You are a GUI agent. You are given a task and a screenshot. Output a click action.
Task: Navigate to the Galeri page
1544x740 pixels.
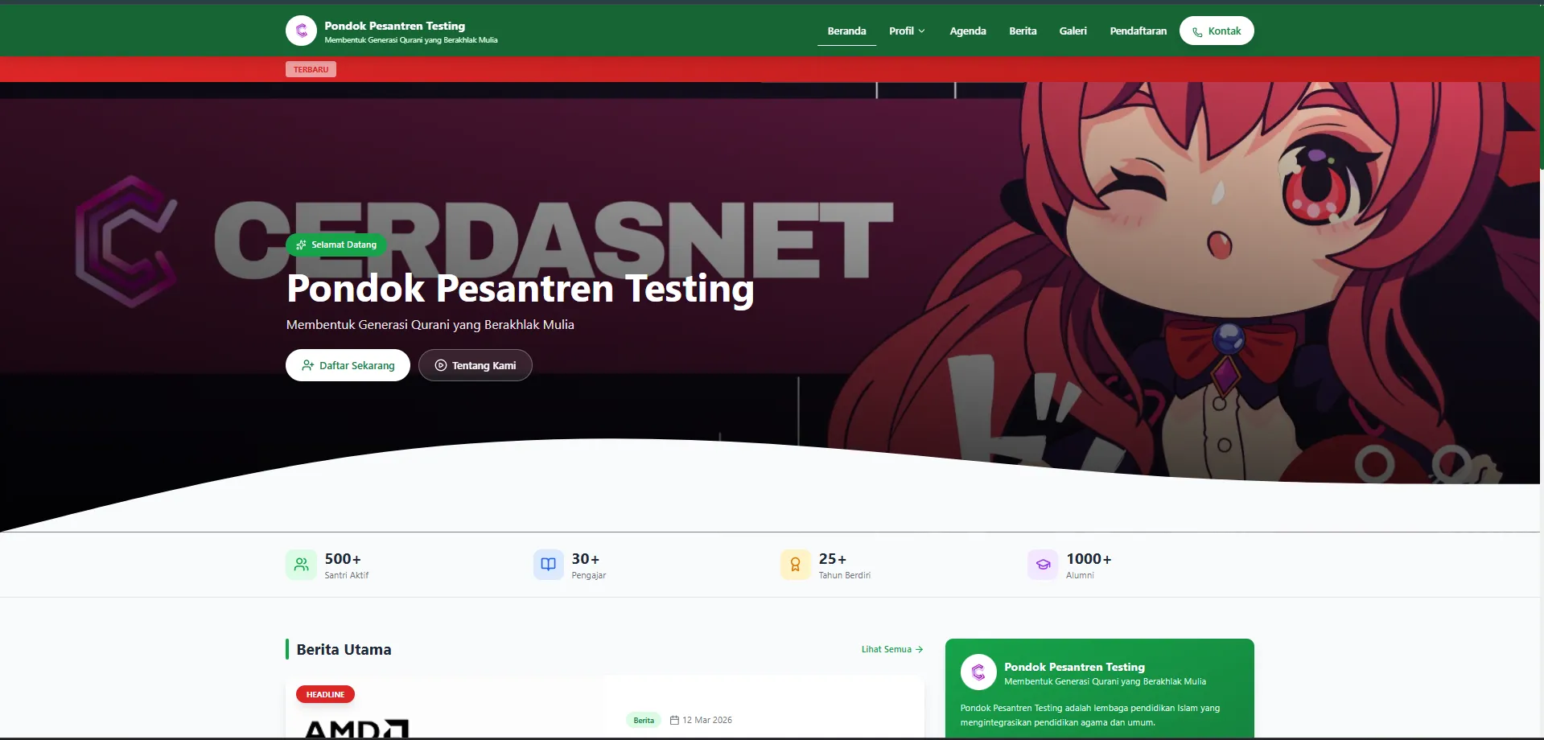click(x=1073, y=31)
